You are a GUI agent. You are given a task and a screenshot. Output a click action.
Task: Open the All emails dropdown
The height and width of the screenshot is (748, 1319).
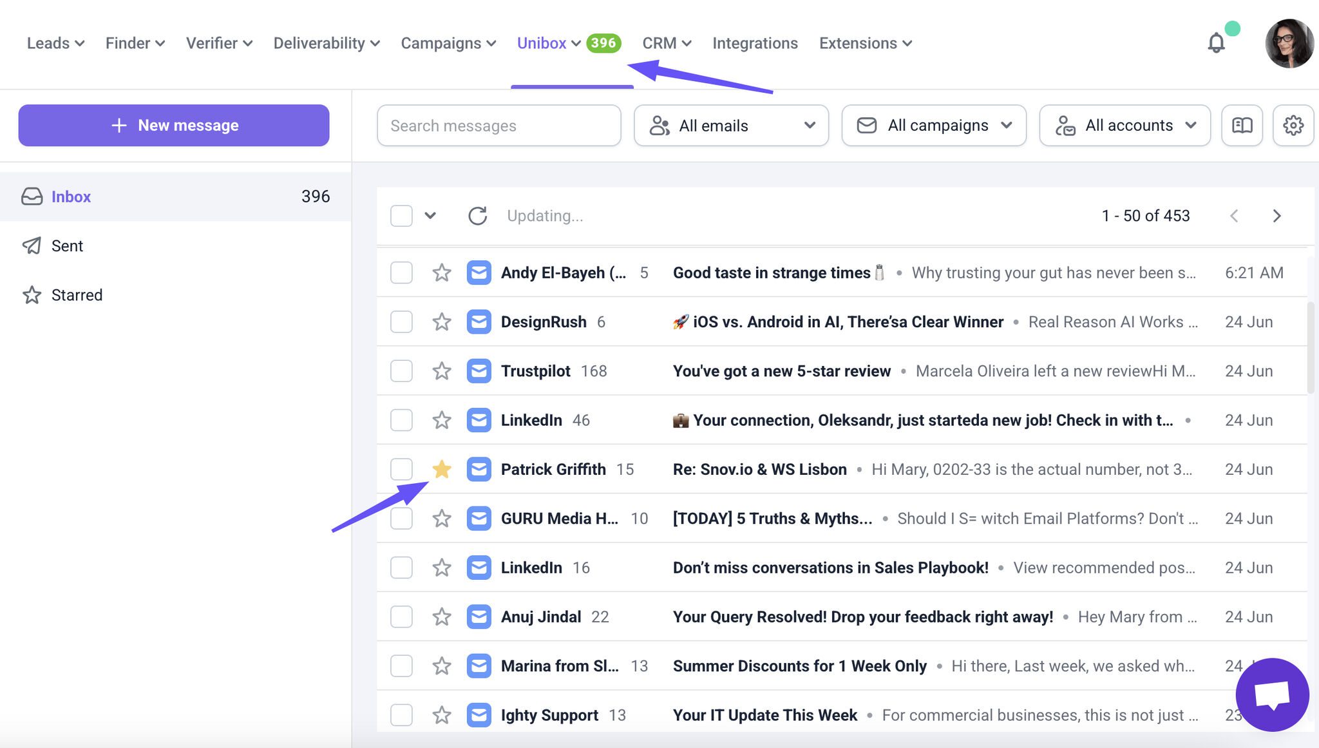click(x=730, y=126)
